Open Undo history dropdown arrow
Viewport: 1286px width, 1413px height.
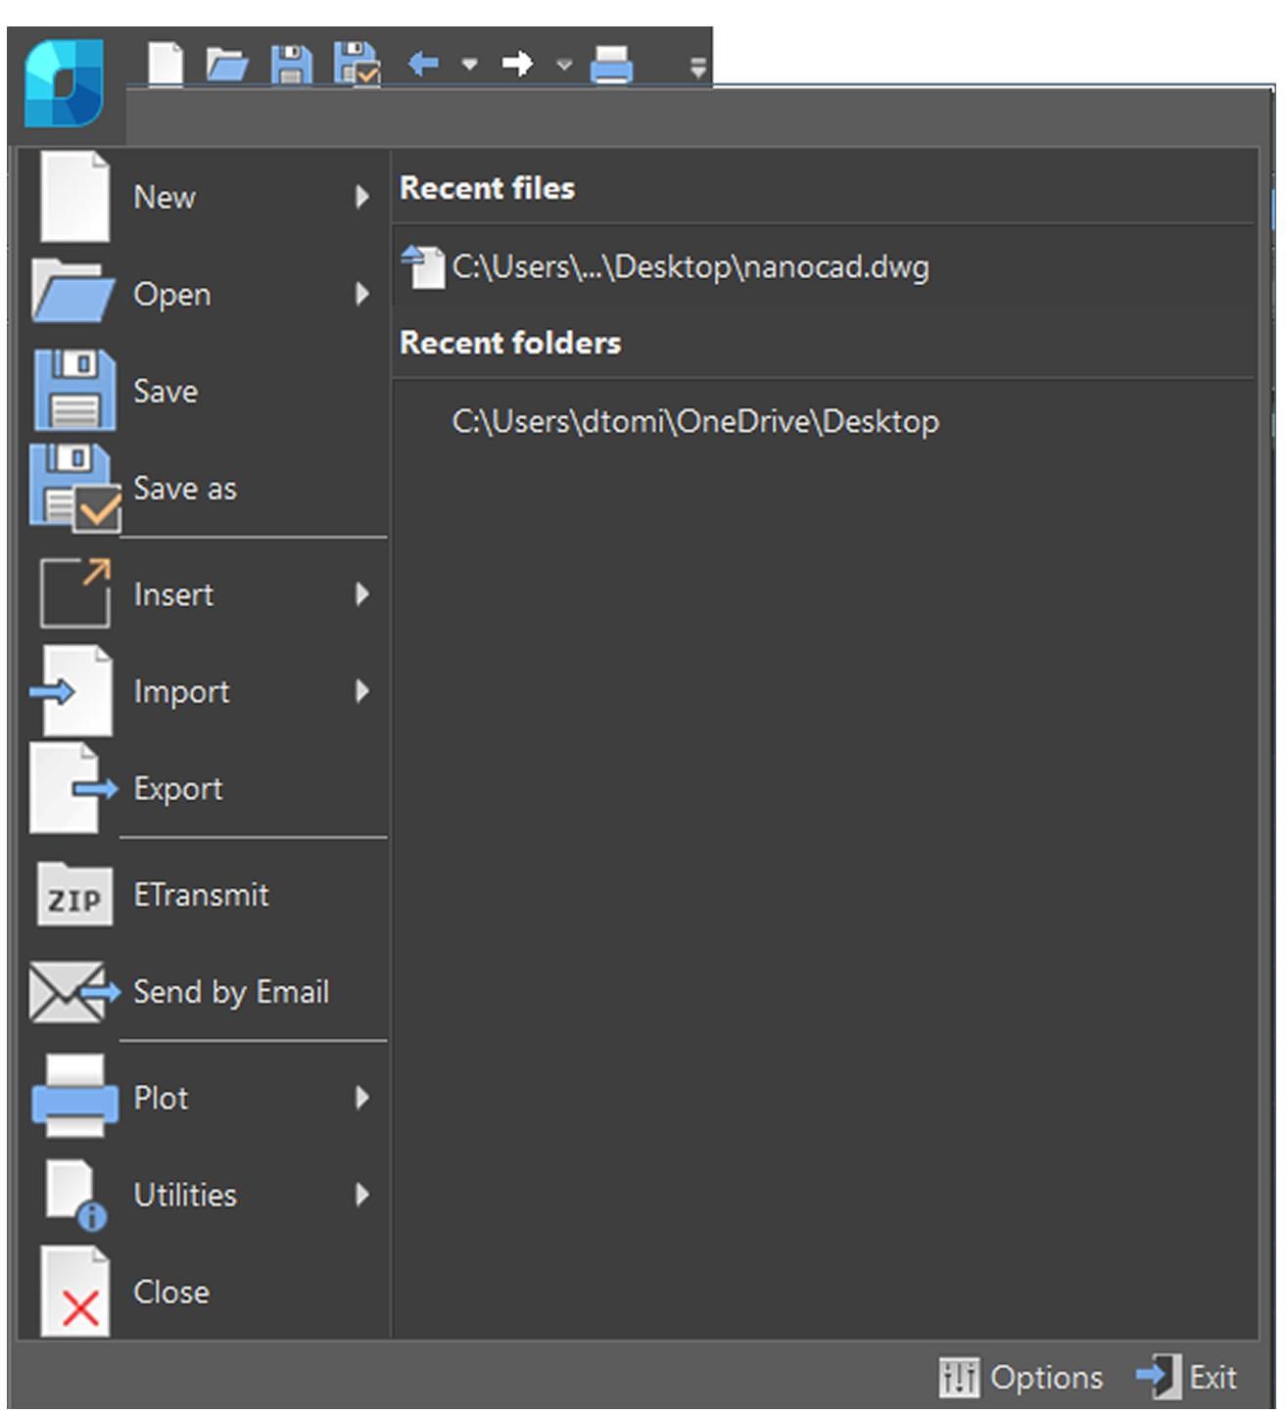[x=469, y=66]
